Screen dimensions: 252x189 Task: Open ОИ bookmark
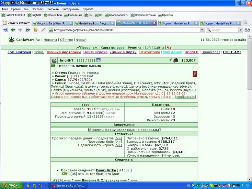tap(88, 15)
